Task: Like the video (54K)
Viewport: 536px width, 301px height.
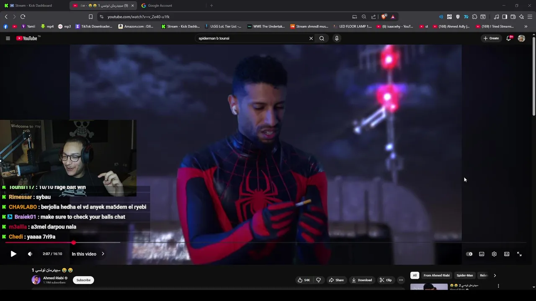Action: [x=304, y=280]
